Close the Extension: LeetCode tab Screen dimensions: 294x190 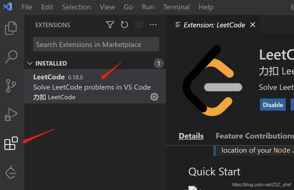click(253, 25)
